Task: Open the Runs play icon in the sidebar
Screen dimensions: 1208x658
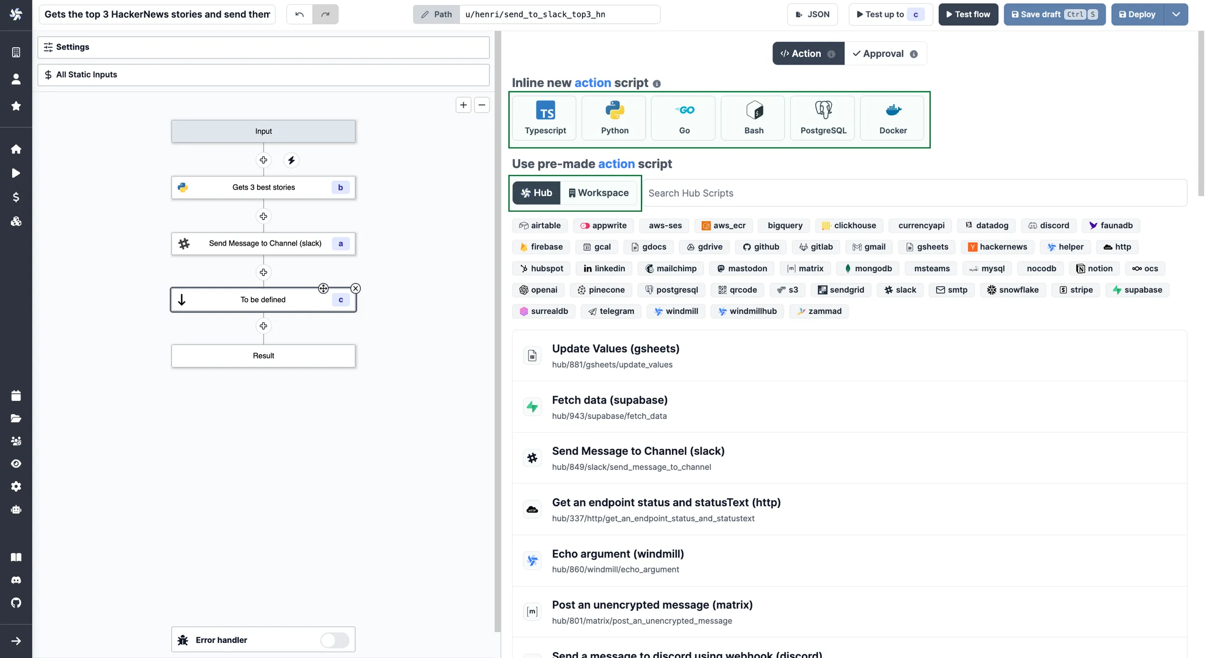Action: coord(16,173)
